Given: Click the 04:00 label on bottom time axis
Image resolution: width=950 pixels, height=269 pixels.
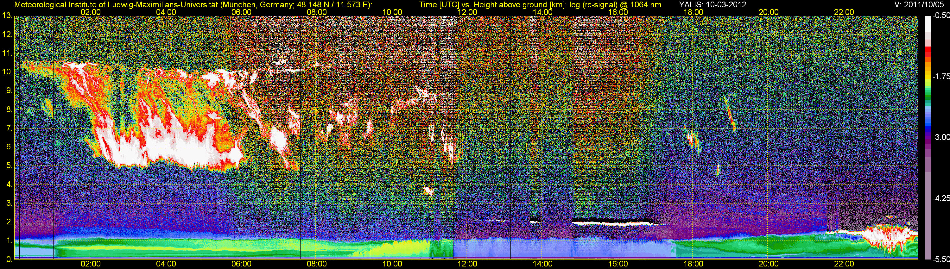Looking at the screenshot, I should point(166,264).
